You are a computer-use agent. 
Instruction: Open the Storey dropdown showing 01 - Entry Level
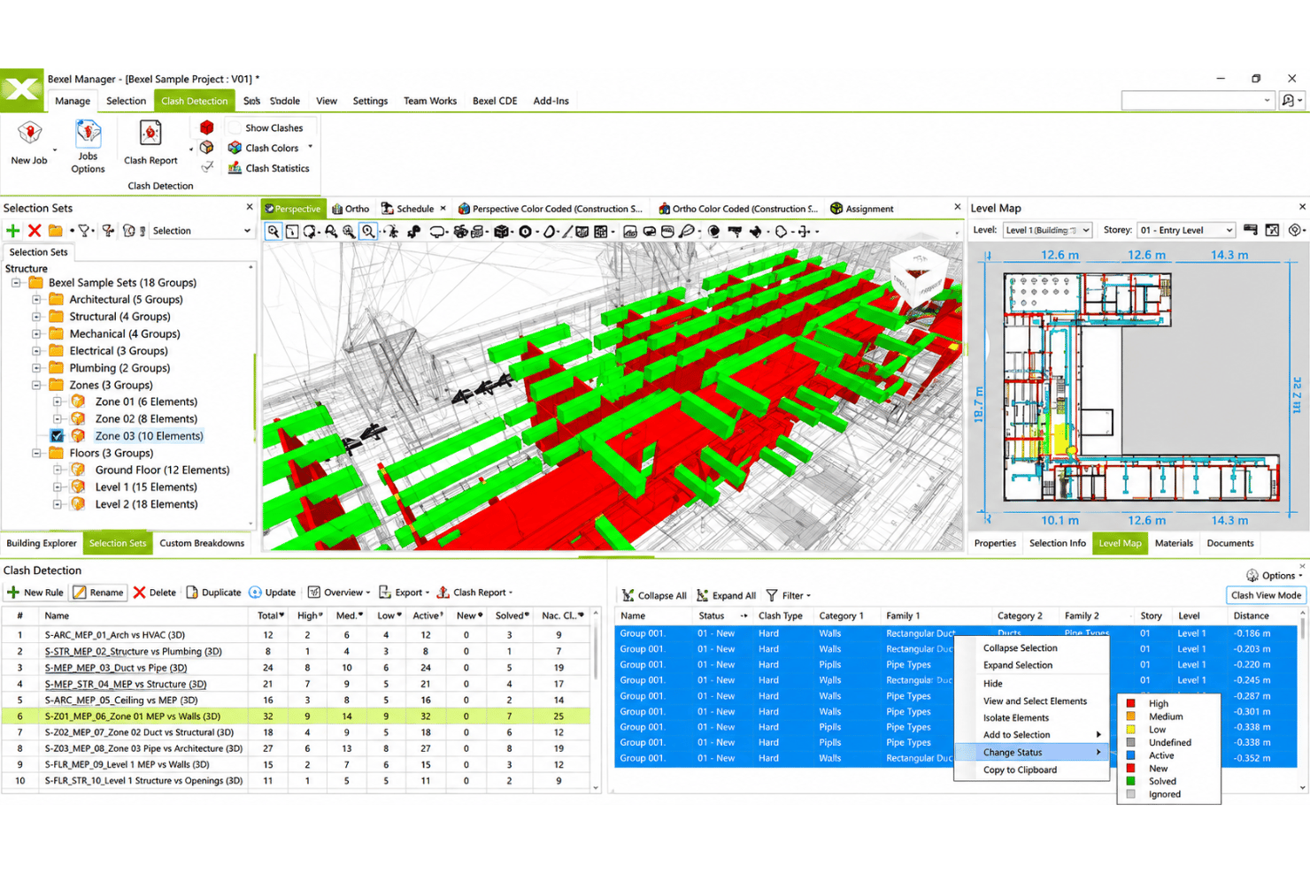click(x=1186, y=230)
